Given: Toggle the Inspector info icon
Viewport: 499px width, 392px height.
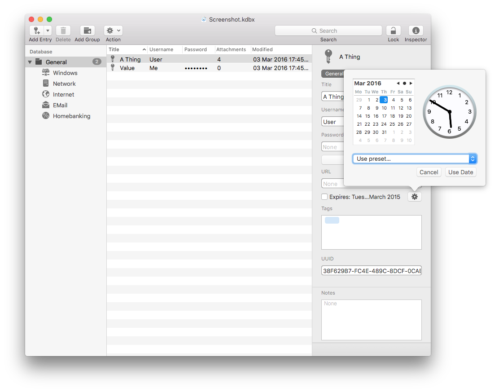Looking at the screenshot, I should pyautogui.click(x=416, y=31).
